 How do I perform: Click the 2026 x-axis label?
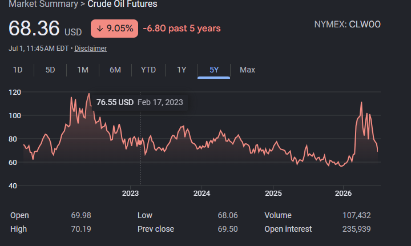[344, 193]
